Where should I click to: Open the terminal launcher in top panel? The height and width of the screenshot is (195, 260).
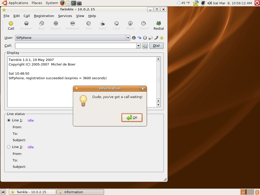(x=73, y=3)
